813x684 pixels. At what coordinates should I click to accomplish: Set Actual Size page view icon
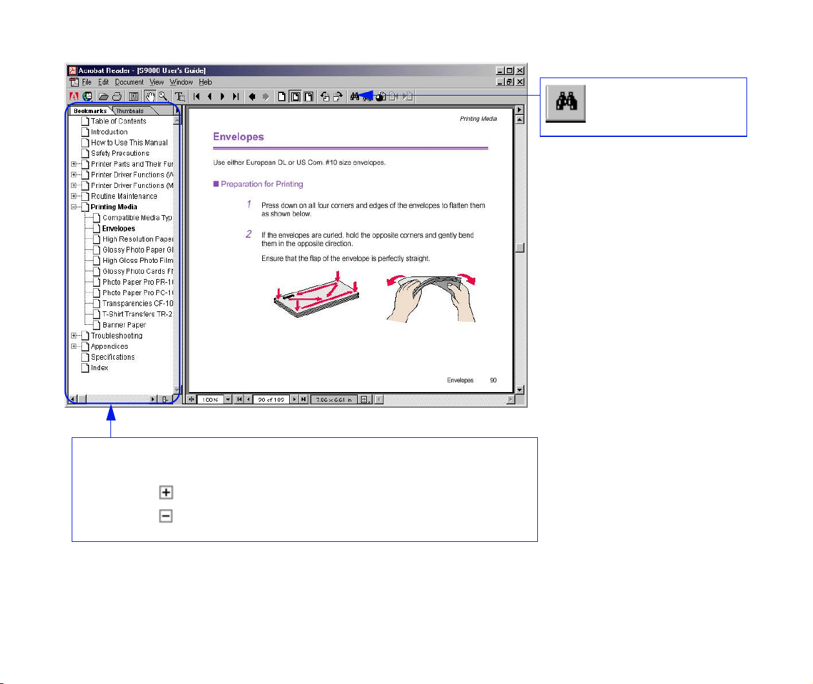pos(282,97)
